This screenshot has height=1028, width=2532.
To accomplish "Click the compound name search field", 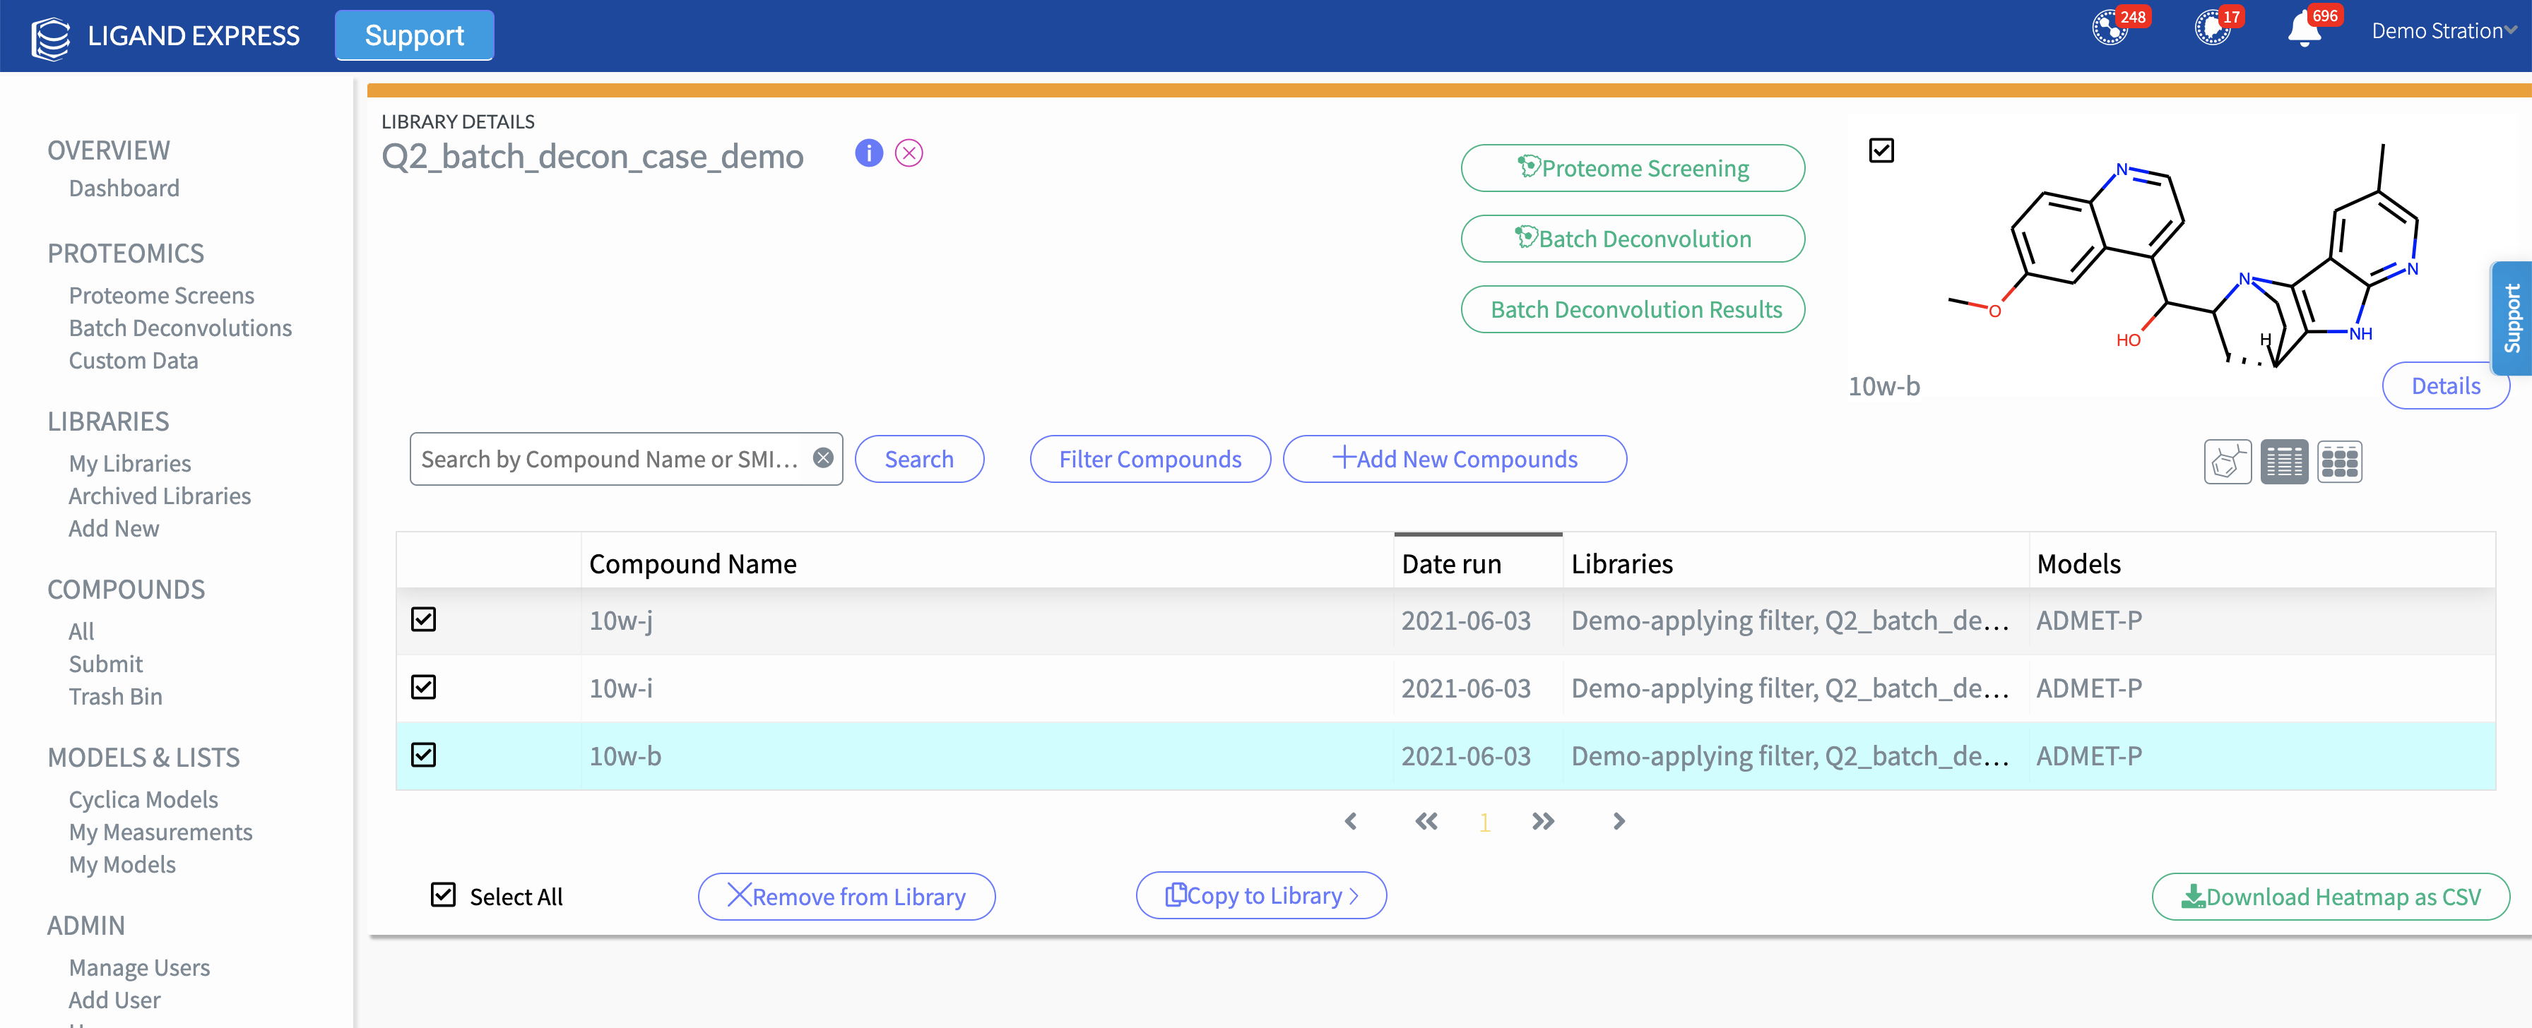I will click(610, 459).
